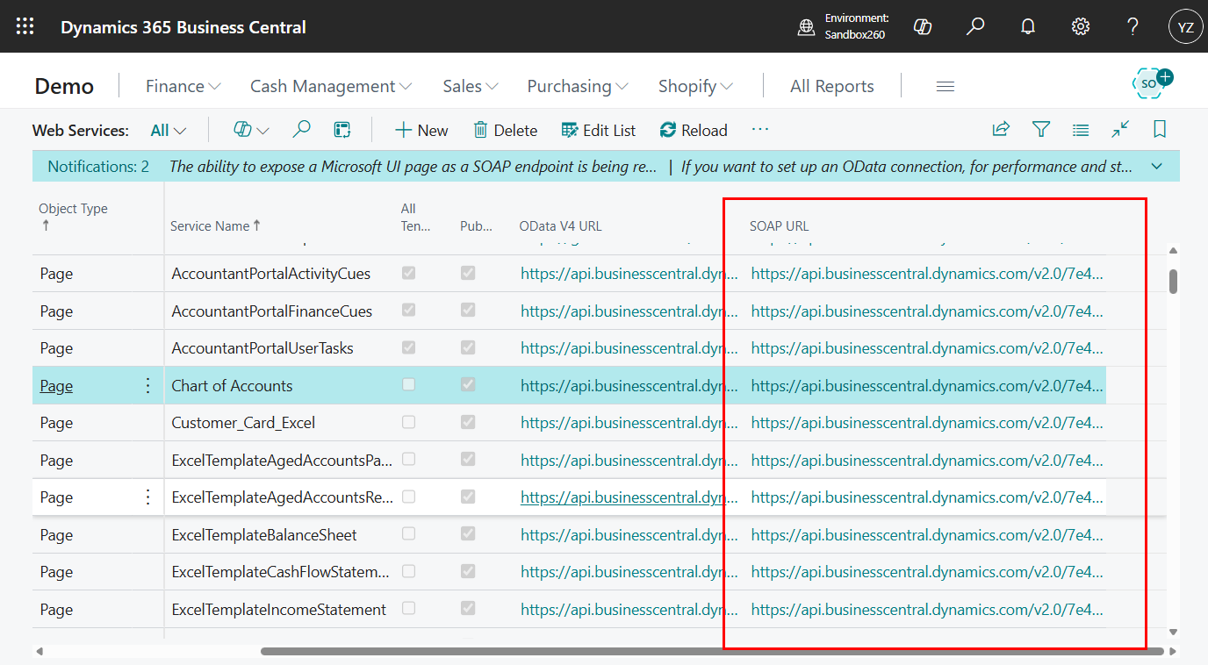Open the Purchasing menu
This screenshot has height=665, width=1208.
tap(577, 85)
